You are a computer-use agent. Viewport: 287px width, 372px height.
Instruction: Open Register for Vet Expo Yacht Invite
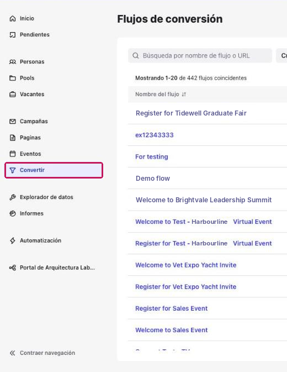[x=185, y=287]
